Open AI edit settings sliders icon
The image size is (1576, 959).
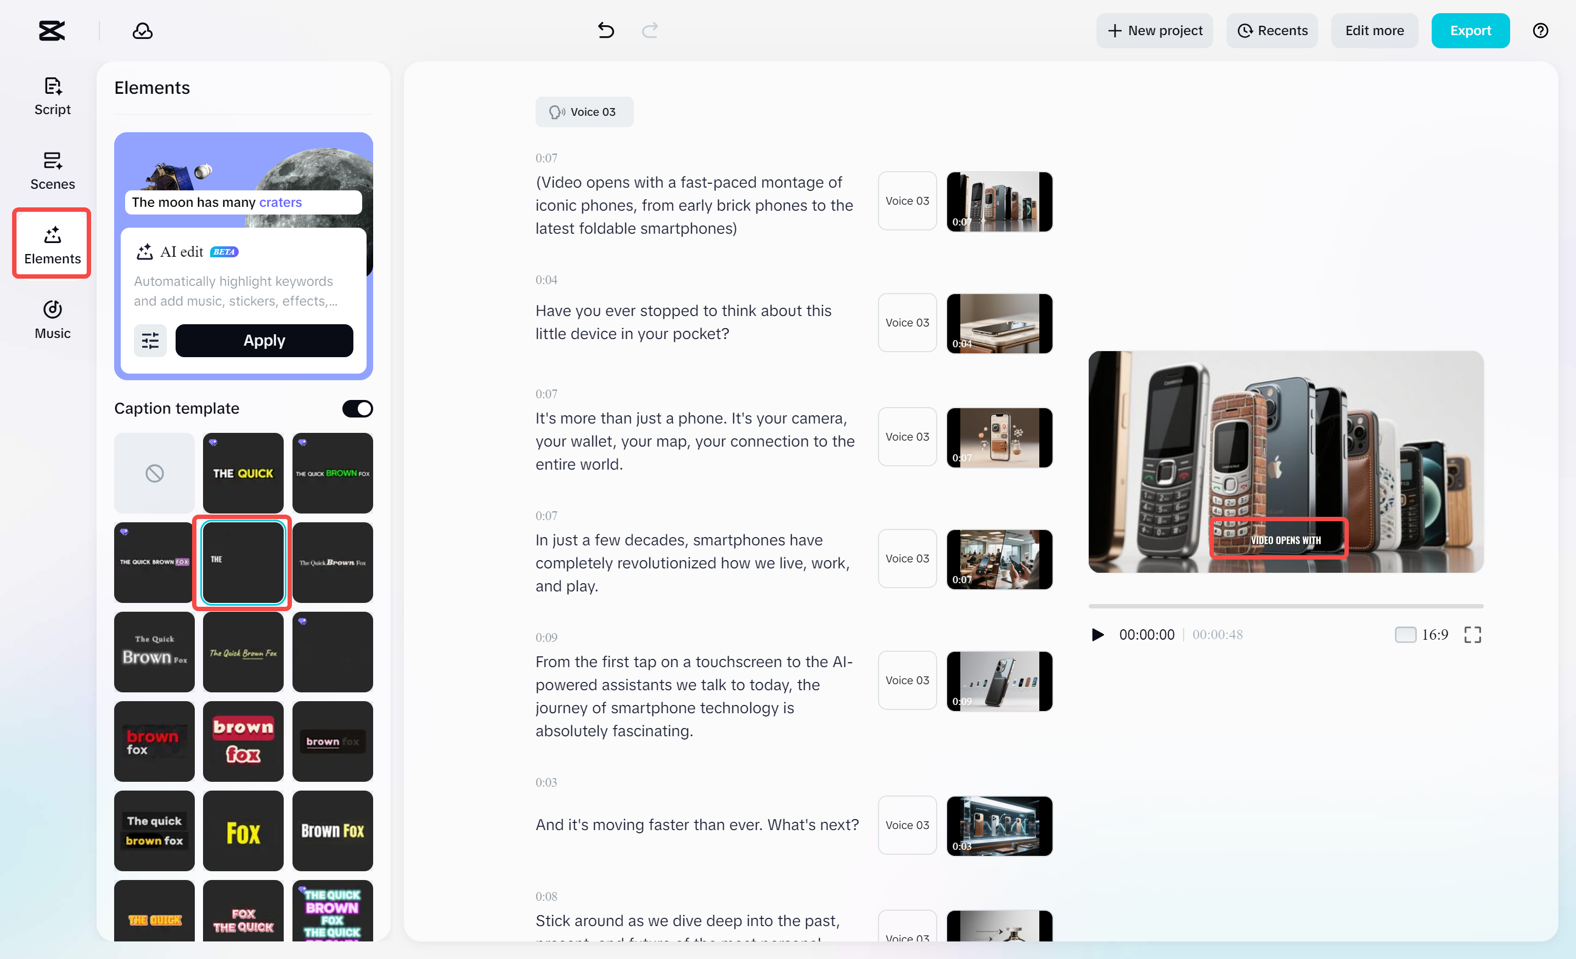click(150, 340)
